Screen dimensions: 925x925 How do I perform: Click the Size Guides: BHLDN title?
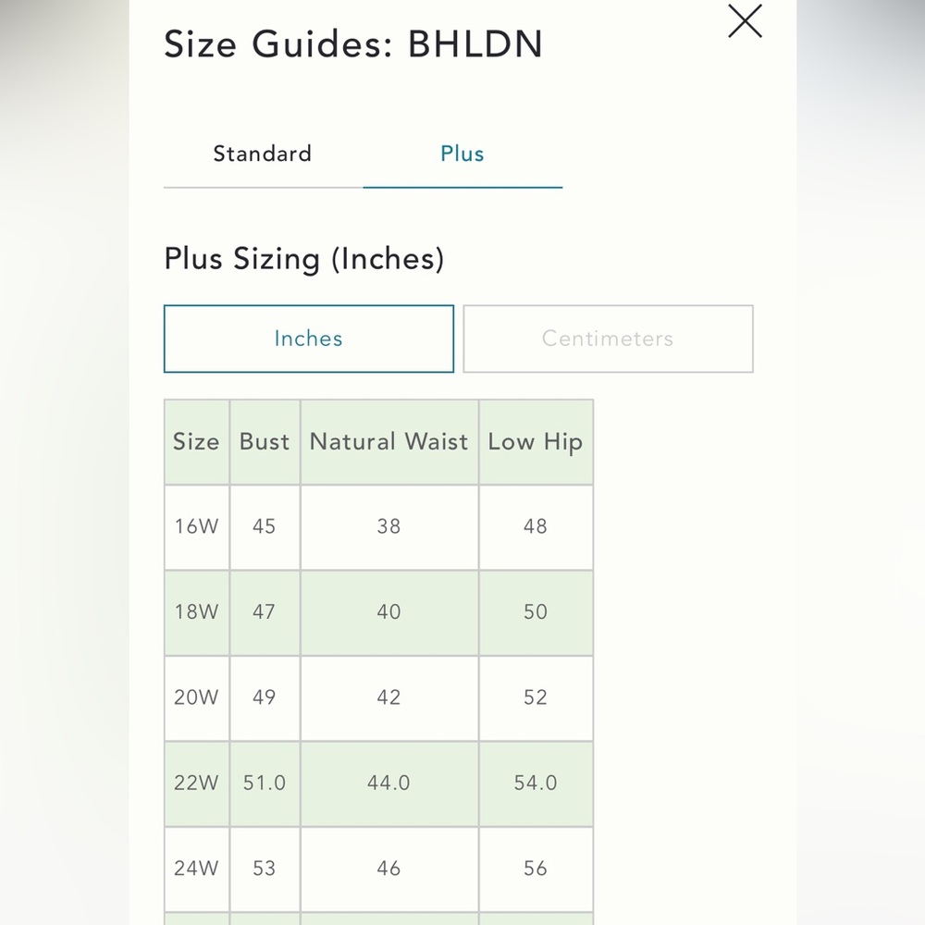coord(352,44)
